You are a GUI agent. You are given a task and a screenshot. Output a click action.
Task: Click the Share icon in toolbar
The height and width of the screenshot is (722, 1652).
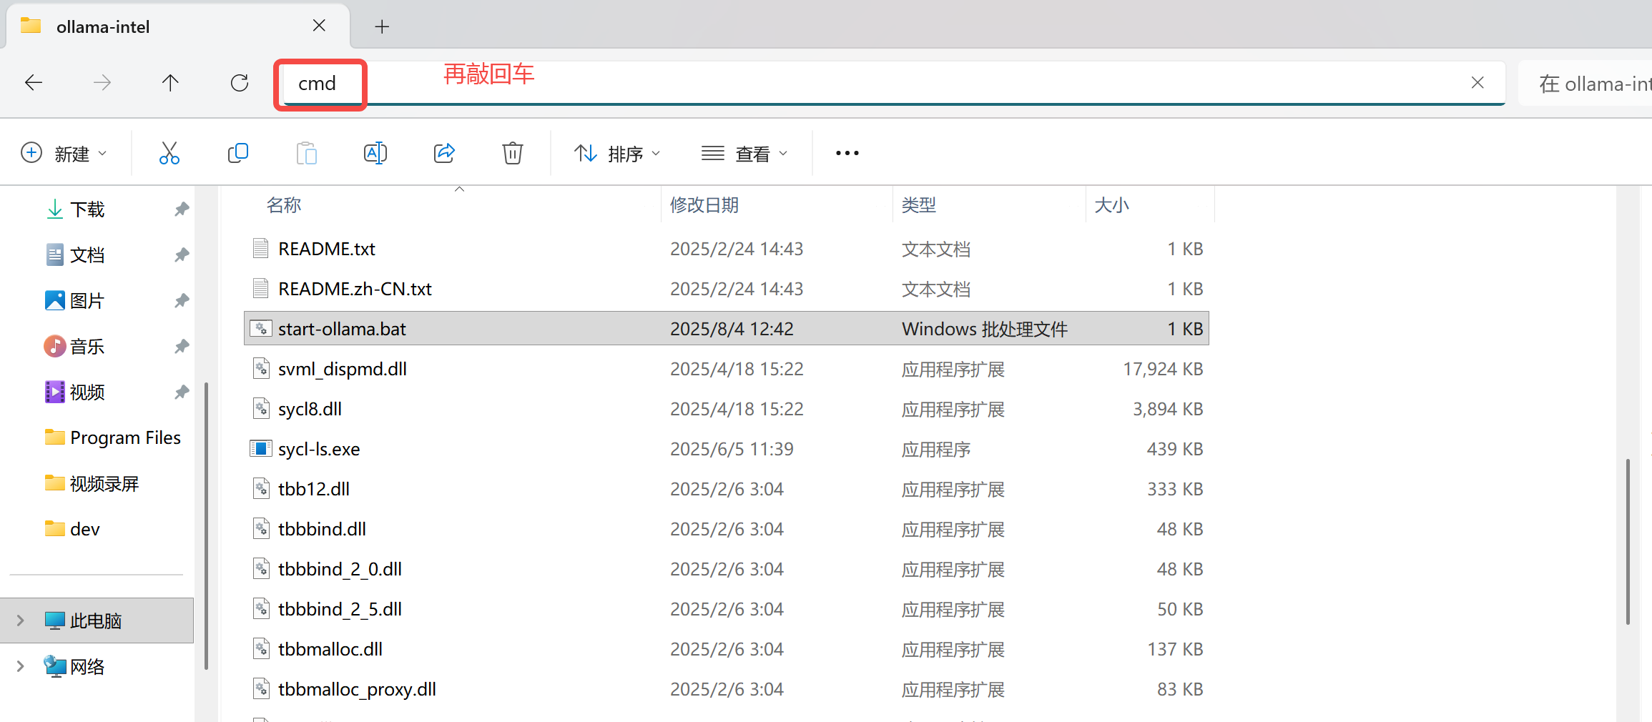(x=444, y=153)
